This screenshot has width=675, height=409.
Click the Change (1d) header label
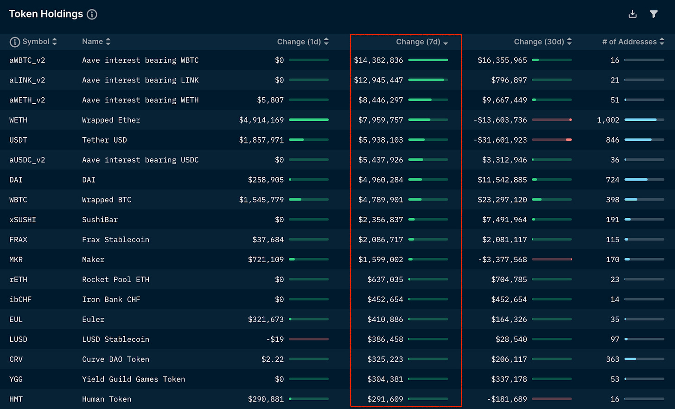(x=299, y=42)
